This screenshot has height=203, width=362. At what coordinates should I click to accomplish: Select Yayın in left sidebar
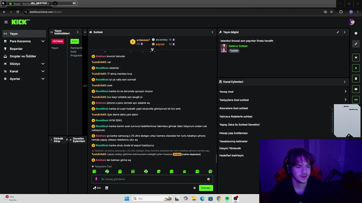[24, 34]
